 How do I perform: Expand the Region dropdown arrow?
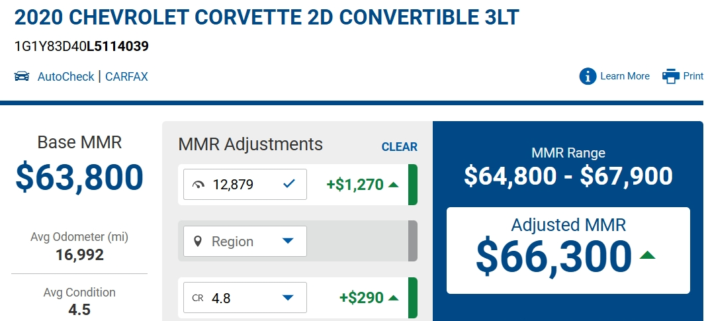click(x=288, y=242)
